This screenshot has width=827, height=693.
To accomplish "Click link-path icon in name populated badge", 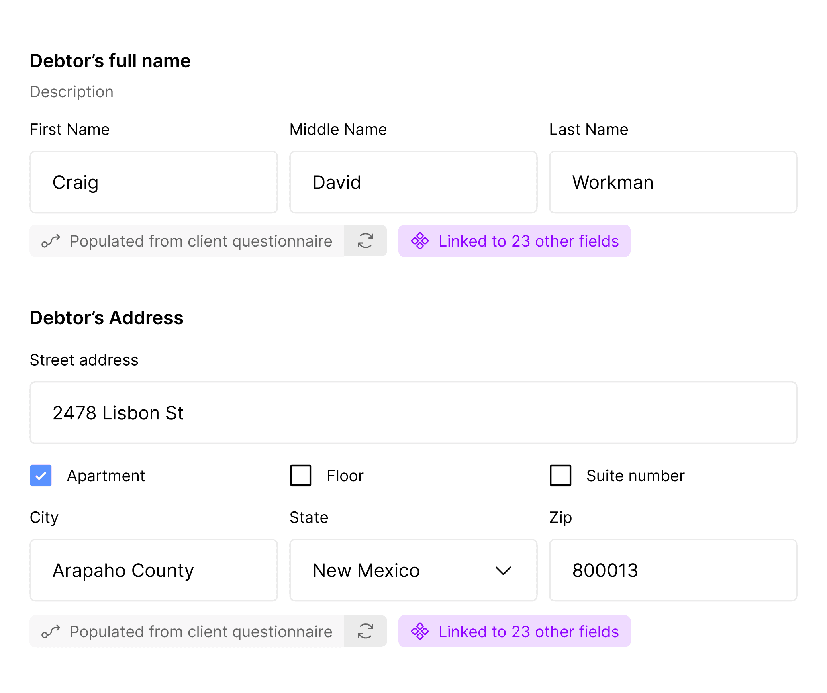I will [51, 241].
